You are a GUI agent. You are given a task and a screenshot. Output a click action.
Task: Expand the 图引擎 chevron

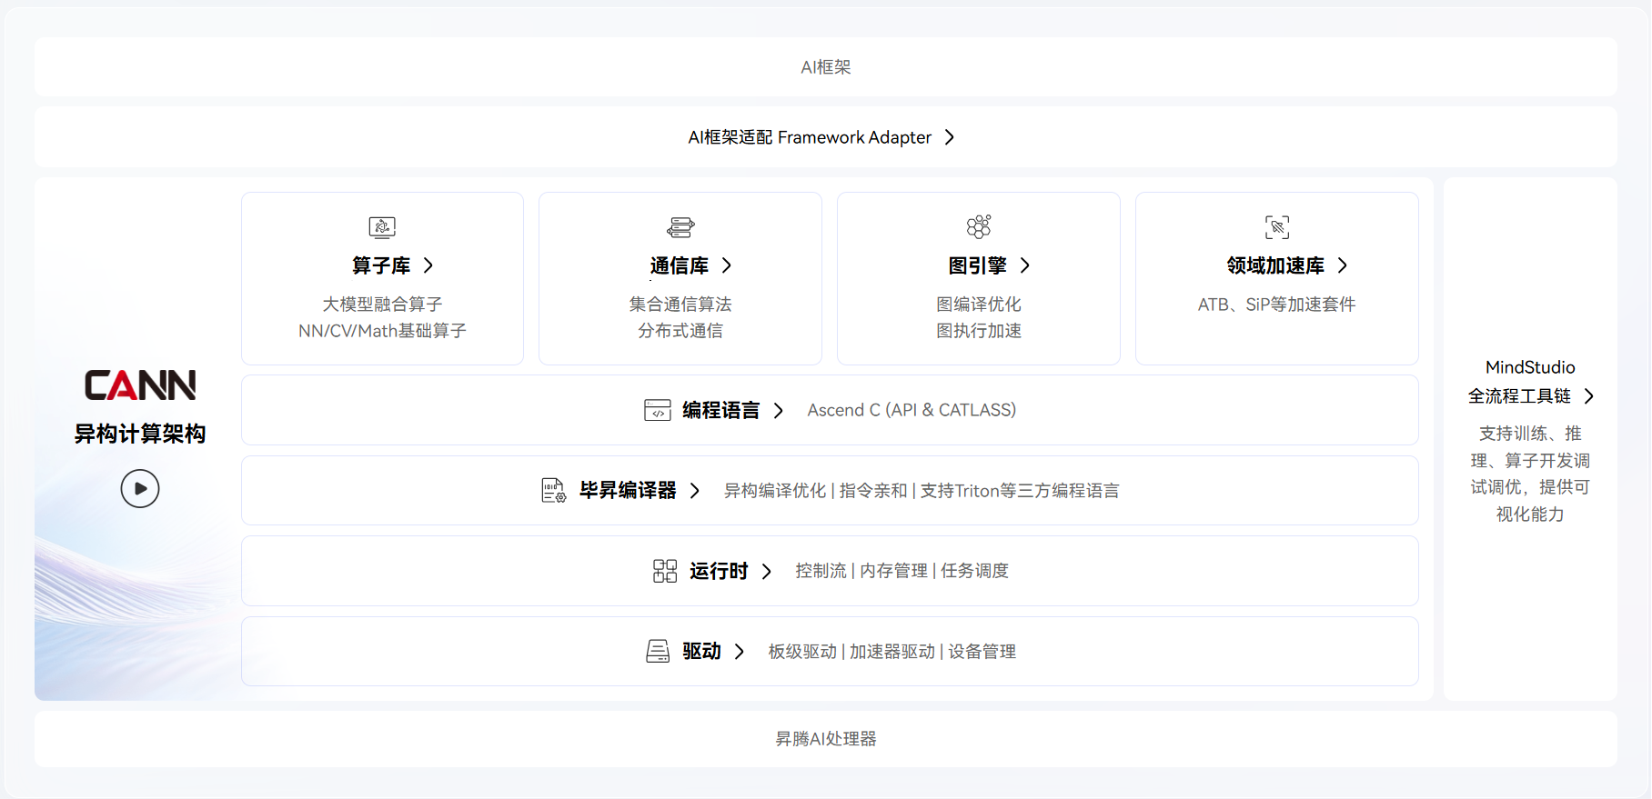point(1025,265)
